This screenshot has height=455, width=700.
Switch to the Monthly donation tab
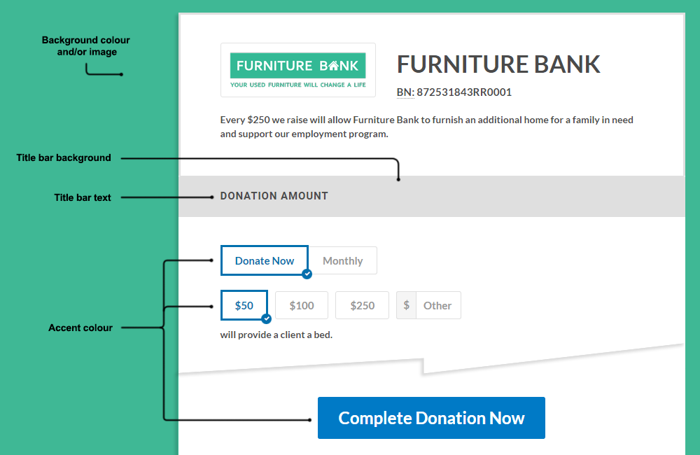click(342, 260)
